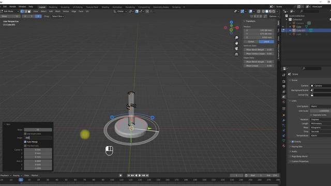Open viewport Options dropdown
The height and width of the screenshot is (186, 331).
coord(274,16)
